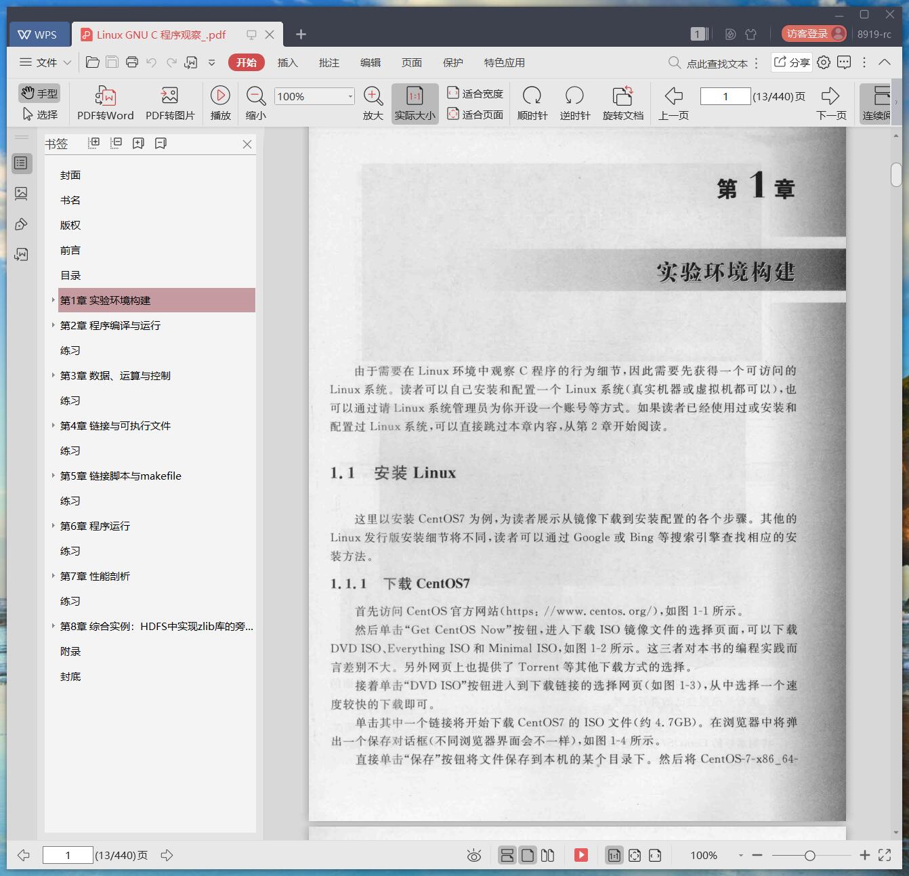
Task: Start slideshow via the 播放 icon
Action: tap(220, 103)
